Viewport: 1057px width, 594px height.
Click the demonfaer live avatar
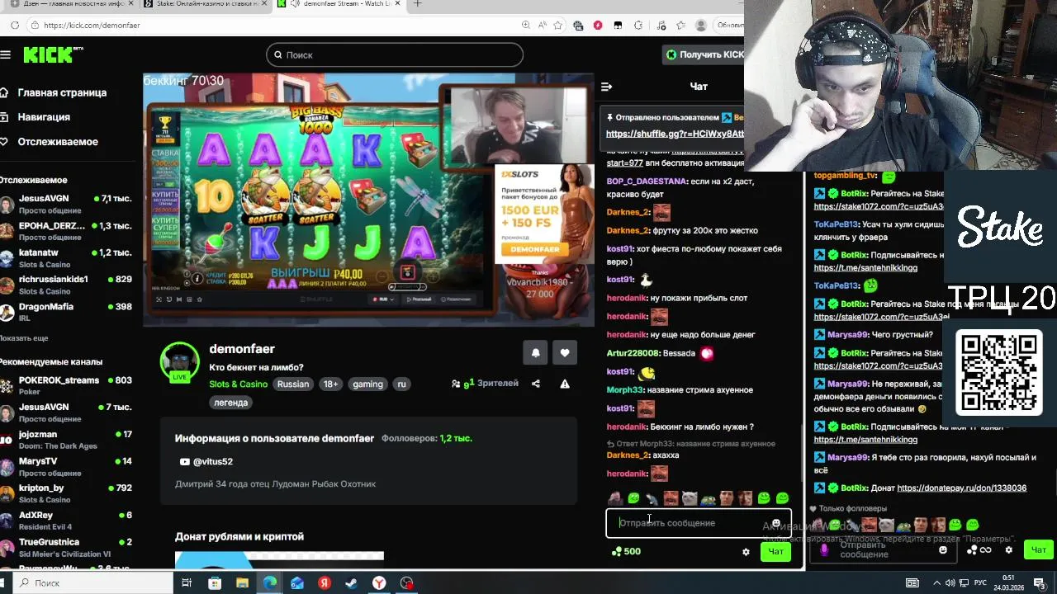pos(179,361)
